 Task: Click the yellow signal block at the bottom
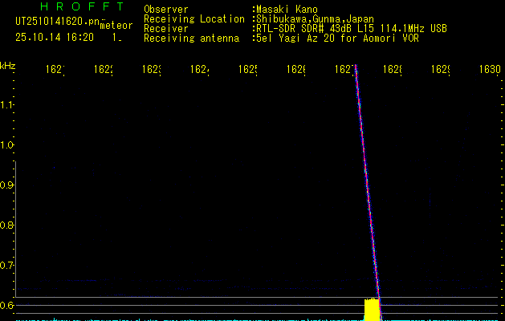371,310
